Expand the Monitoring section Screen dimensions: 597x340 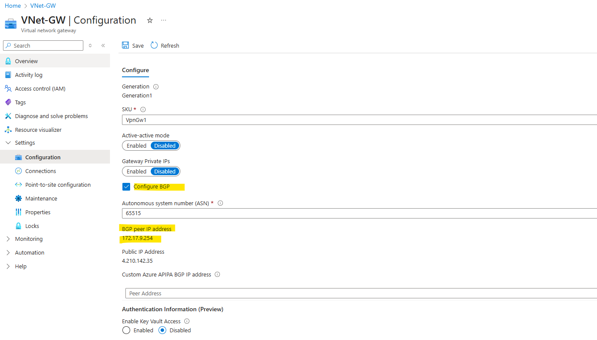tap(8, 239)
